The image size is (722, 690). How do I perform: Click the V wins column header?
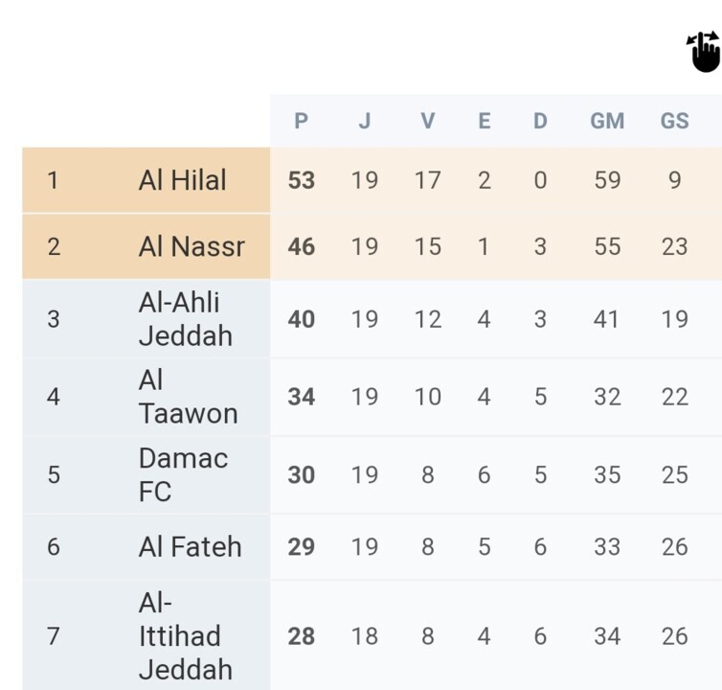point(427,121)
